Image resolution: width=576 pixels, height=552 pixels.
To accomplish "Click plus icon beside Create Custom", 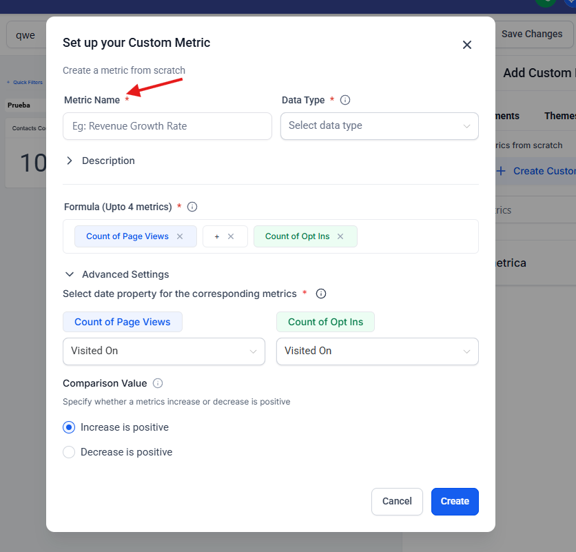I will [x=501, y=171].
